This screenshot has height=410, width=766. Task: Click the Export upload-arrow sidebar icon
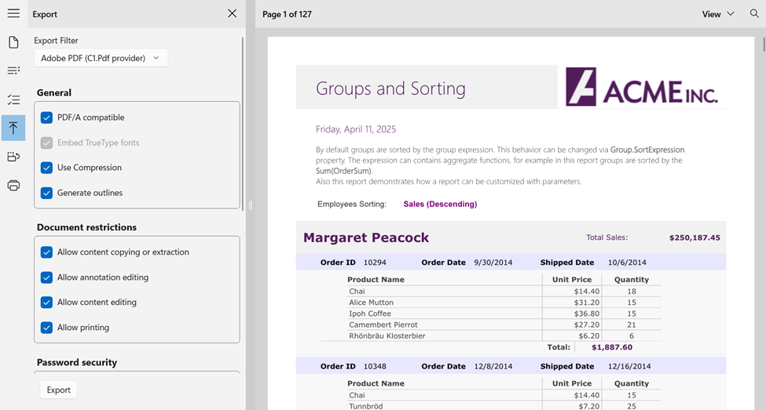point(13,128)
